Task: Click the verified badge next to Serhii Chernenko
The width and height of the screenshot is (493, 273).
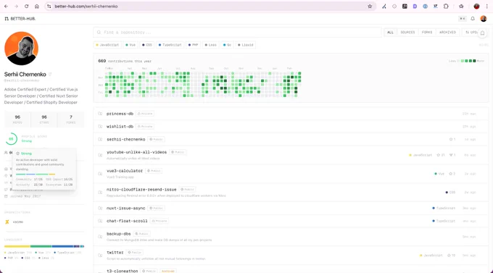Action: pos(50,75)
